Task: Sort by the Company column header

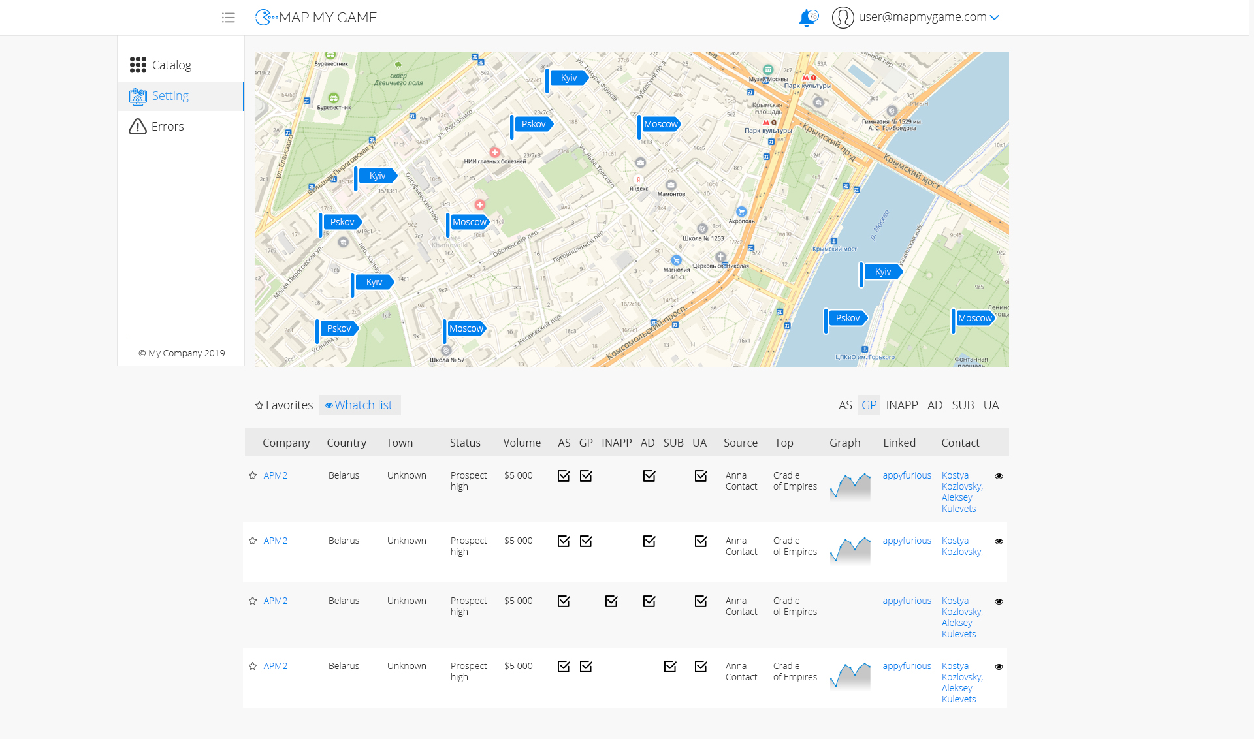Action: (x=286, y=443)
